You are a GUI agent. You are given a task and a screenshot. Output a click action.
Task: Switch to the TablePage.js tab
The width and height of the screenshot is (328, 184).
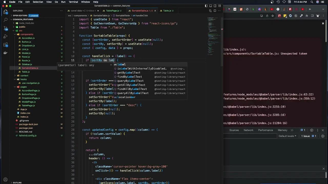(113, 10)
